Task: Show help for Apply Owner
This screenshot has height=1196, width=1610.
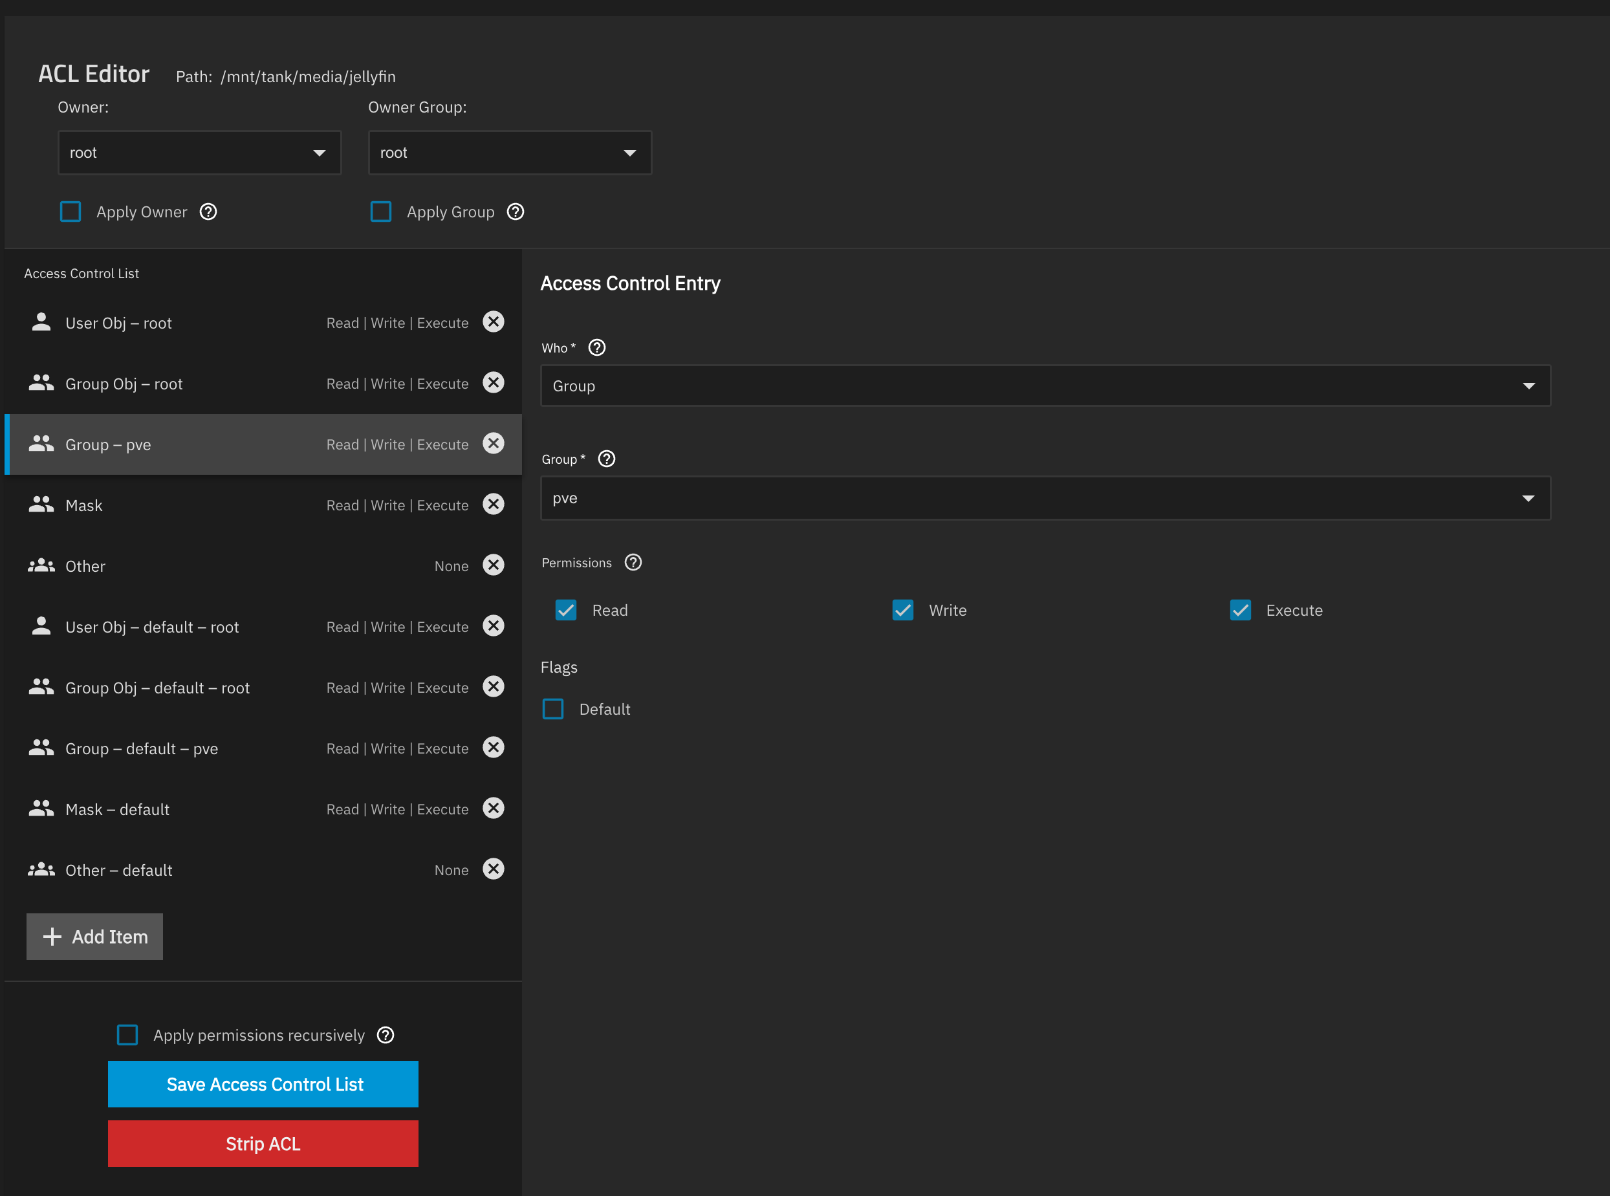Action: point(208,212)
